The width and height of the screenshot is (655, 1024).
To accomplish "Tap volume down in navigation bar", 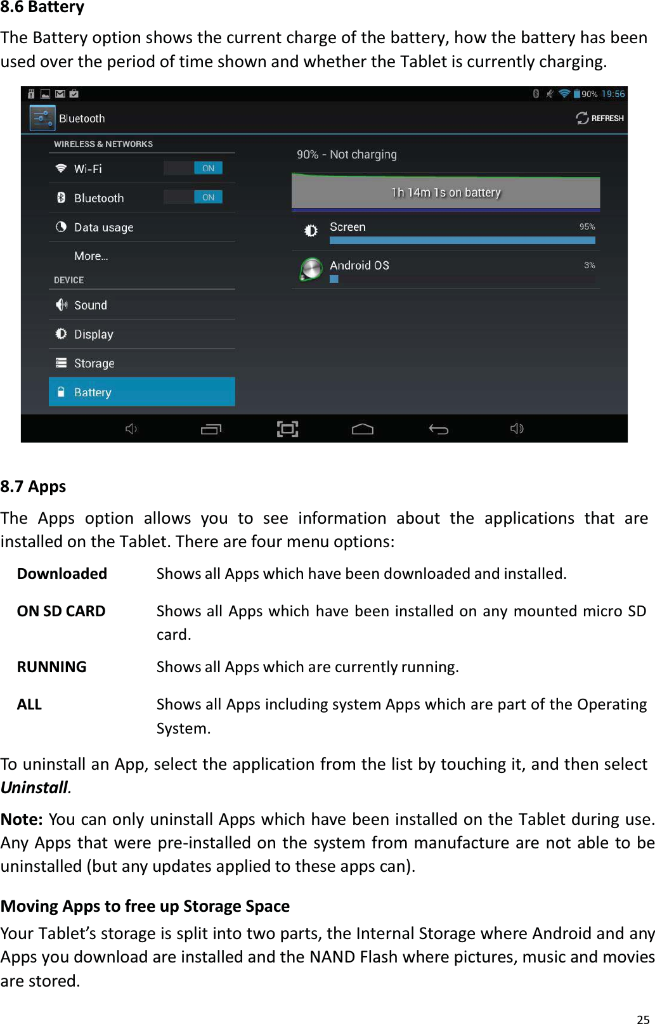I will (x=131, y=429).
